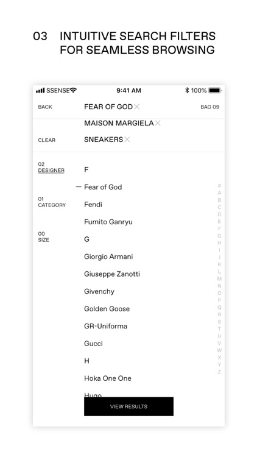Tap the Bluetooth icon in status bar

click(187, 90)
